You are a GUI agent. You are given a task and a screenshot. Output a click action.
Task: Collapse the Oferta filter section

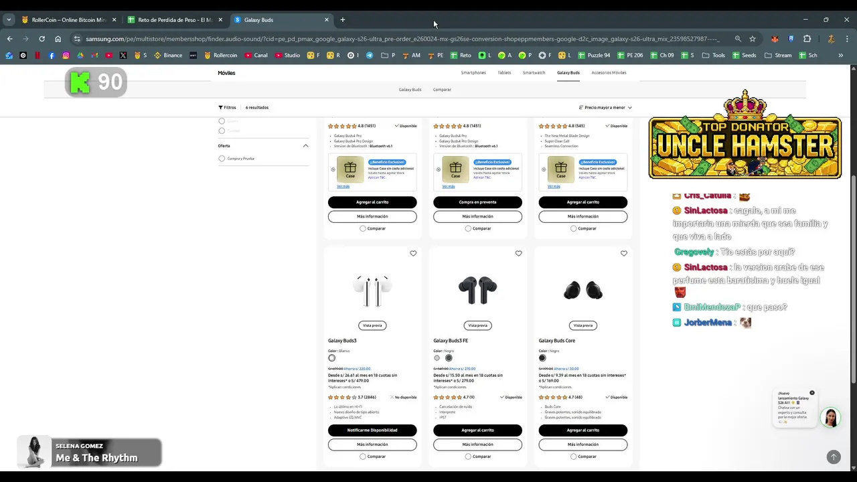[305, 145]
